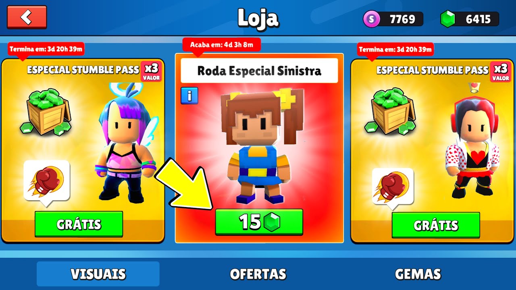Select gem crate in left Stumble Pass offer
This screenshot has width=516, height=290.
[45, 112]
